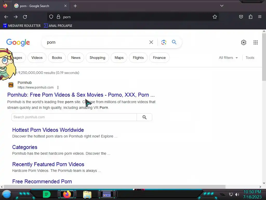Screen dimensions: 266x200
Task: Show site security lock info
Action: coord(58,17)
